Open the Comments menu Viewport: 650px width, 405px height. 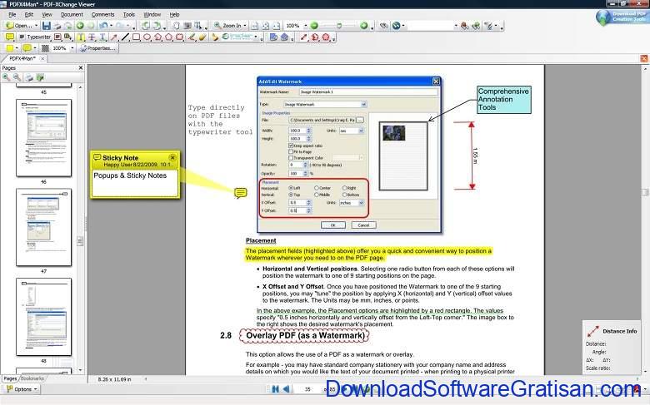102,14
